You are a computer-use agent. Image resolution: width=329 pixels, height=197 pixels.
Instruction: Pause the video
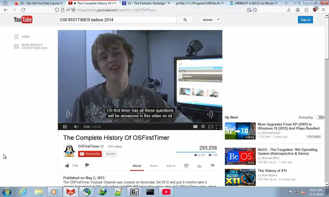point(65,126)
